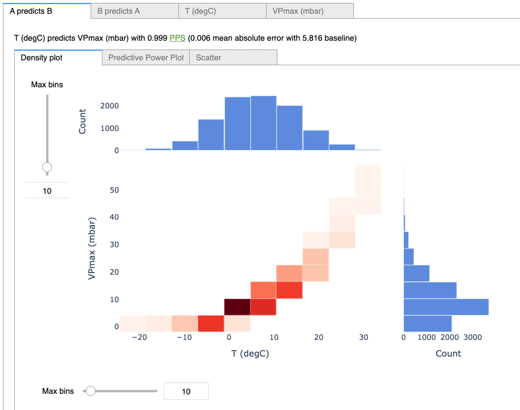The width and height of the screenshot is (520, 410).
Task: Click the vertical Max bins slider handle
Action: pyautogui.click(x=47, y=167)
